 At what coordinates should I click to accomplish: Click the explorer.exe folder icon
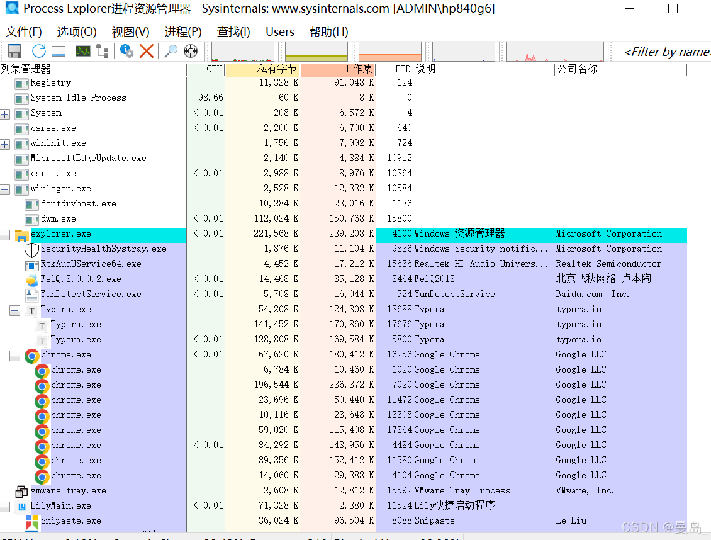tap(21, 235)
